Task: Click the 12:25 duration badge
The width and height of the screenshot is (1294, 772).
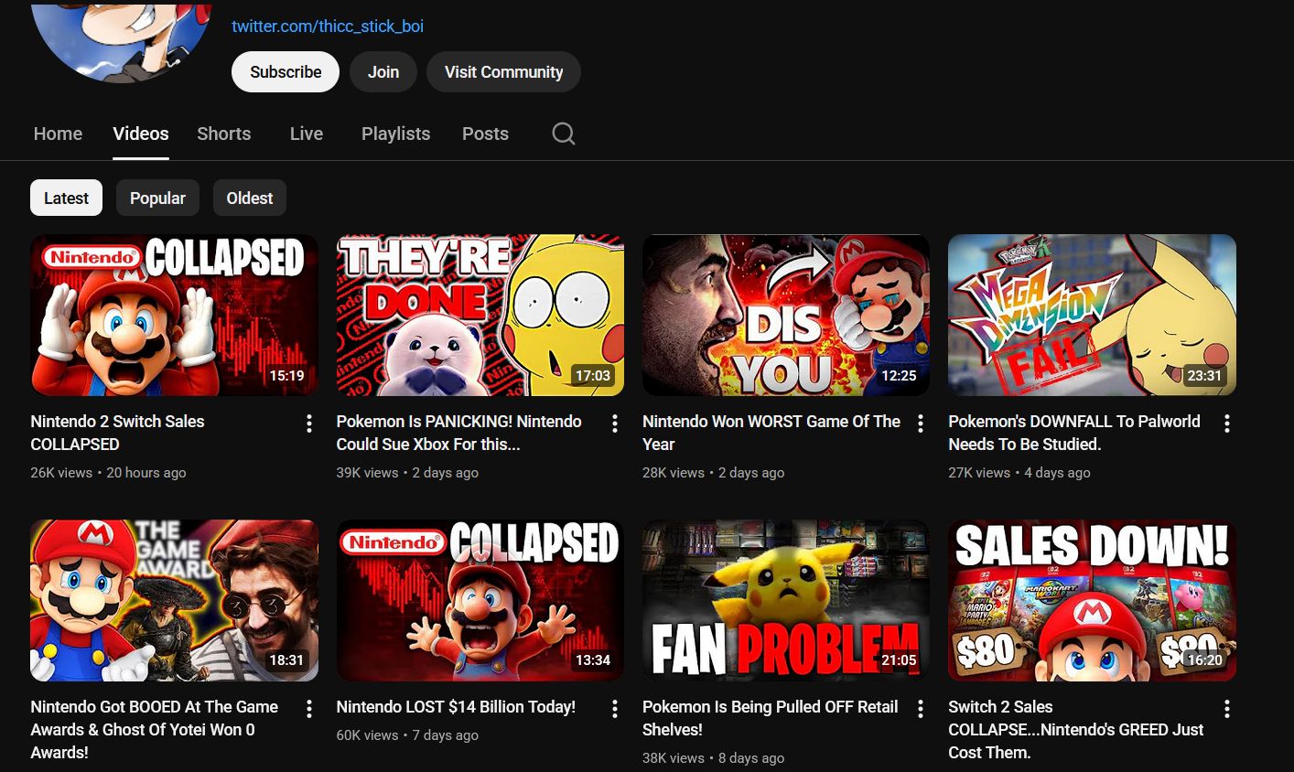Action: (x=899, y=376)
